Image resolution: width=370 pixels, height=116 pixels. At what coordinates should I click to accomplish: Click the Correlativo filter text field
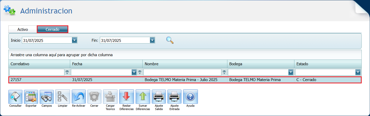click(37, 72)
